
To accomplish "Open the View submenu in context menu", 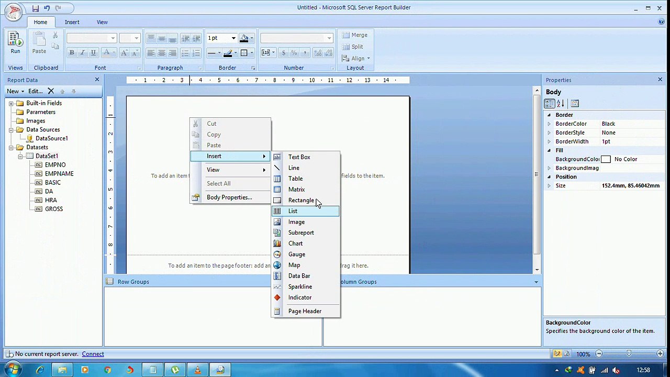I will click(x=230, y=170).
